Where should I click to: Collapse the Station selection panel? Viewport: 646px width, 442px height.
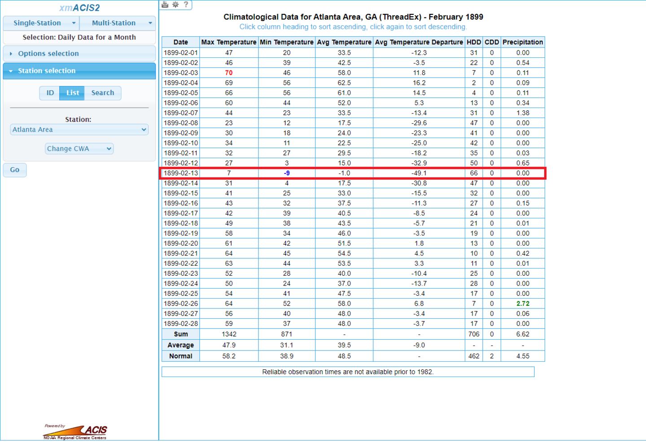tap(79, 71)
